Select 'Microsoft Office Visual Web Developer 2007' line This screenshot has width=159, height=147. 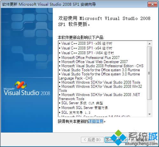pos(93,62)
